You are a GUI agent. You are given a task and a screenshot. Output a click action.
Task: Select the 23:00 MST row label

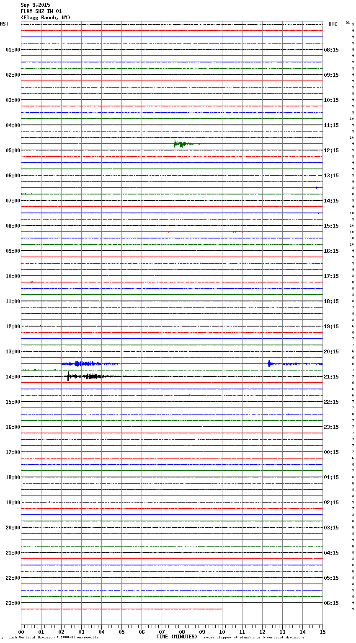pyautogui.click(x=13, y=603)
